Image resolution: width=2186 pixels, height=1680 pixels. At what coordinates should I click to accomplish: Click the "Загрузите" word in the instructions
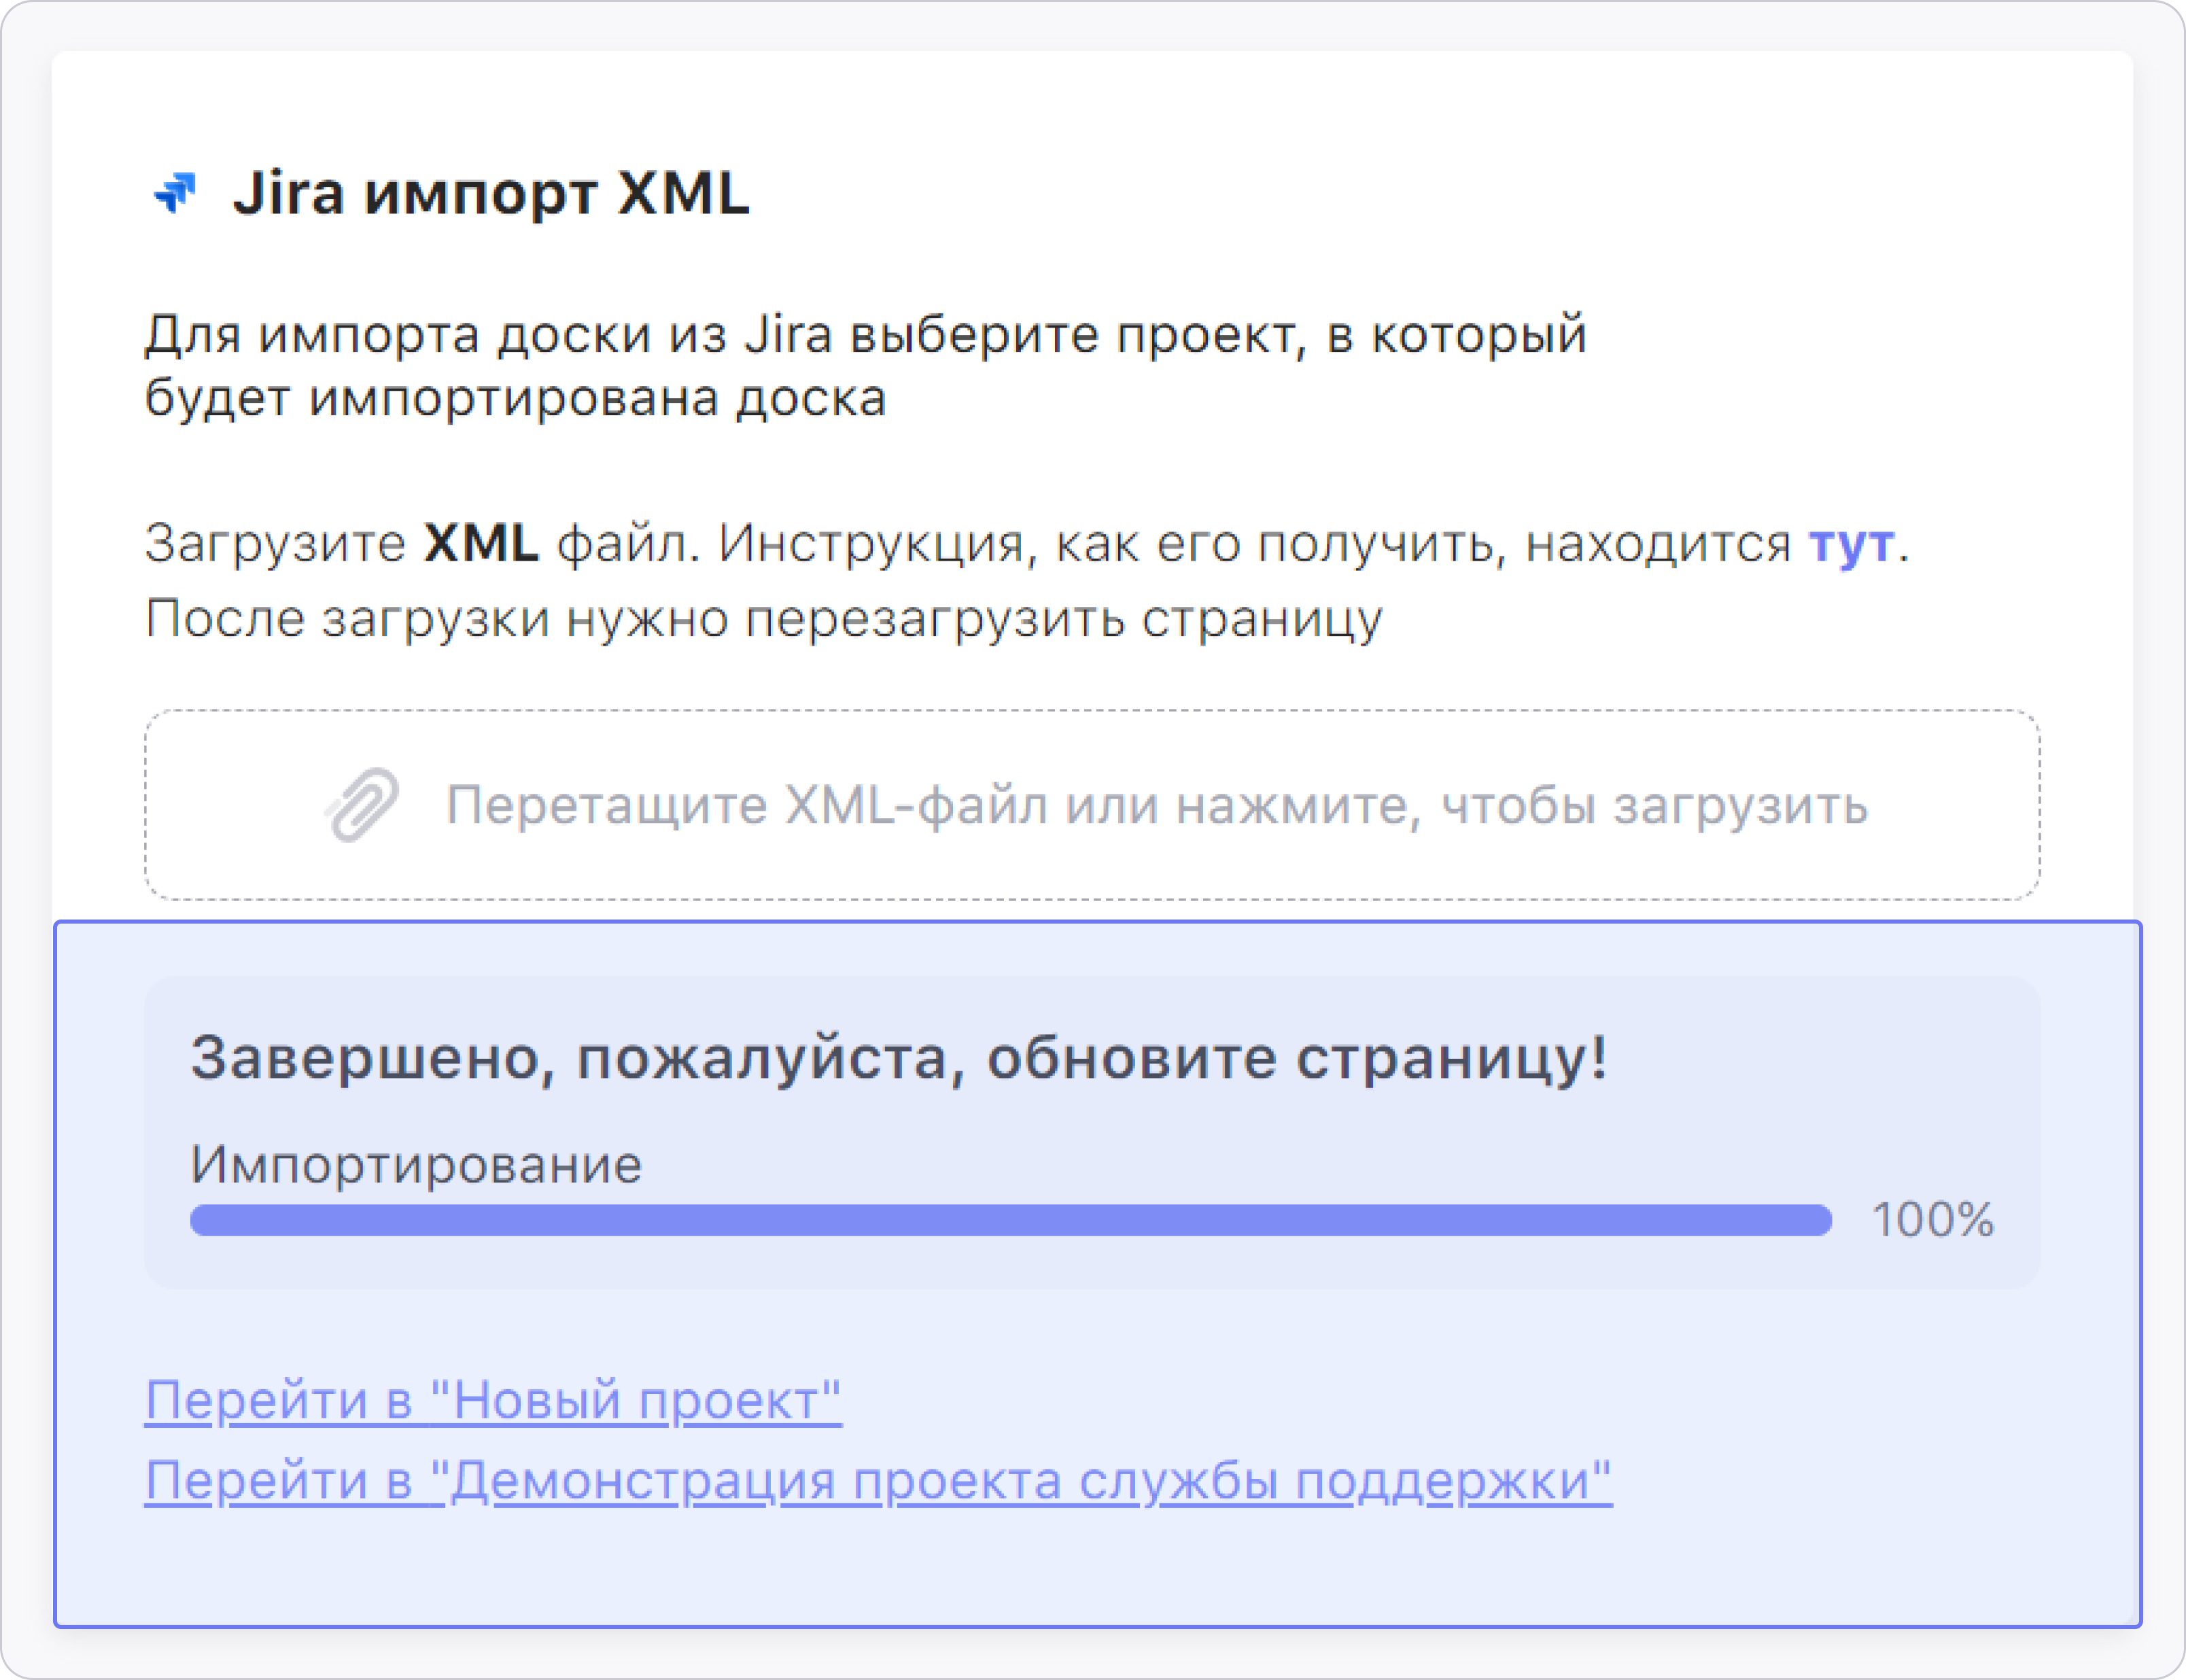(275, 545)
